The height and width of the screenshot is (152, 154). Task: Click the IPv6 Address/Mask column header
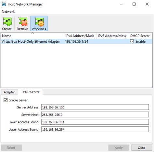113,36
